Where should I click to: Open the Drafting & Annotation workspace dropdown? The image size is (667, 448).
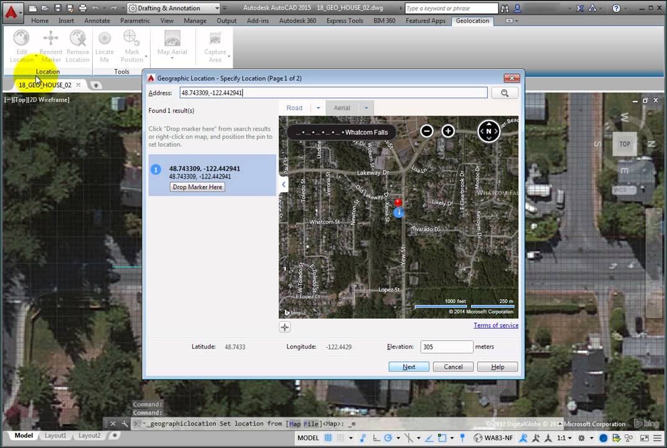pos(174,8)
